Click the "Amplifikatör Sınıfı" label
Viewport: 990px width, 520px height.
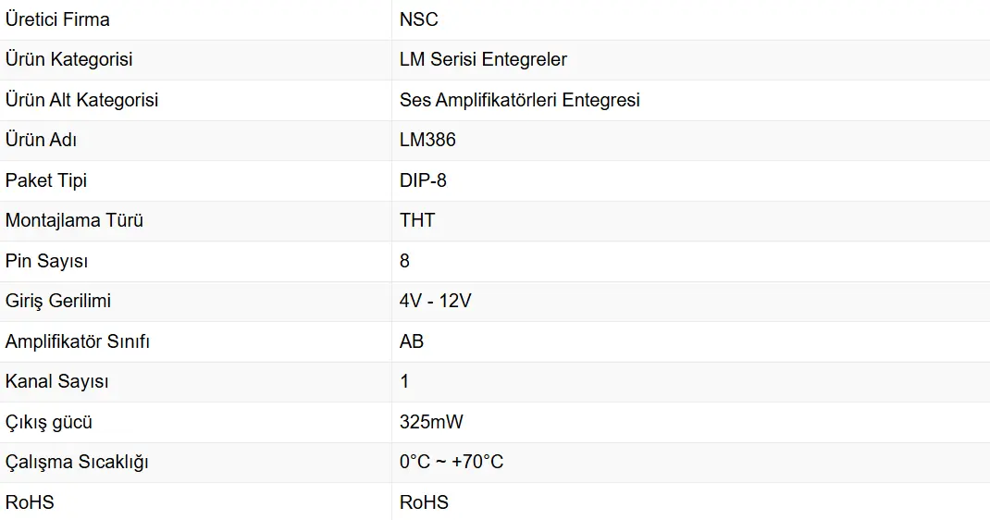(78, 341)
